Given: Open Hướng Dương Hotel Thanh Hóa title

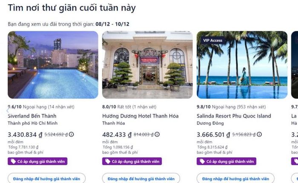Looking at the screenshot, I should (x=140, y=116).
